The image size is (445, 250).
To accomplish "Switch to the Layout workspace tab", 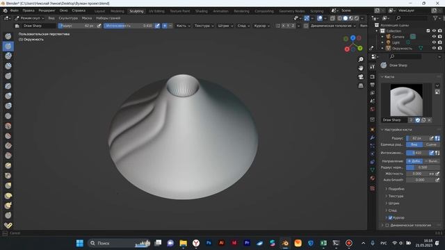I will pyautogui.click(x=99, y=11).
